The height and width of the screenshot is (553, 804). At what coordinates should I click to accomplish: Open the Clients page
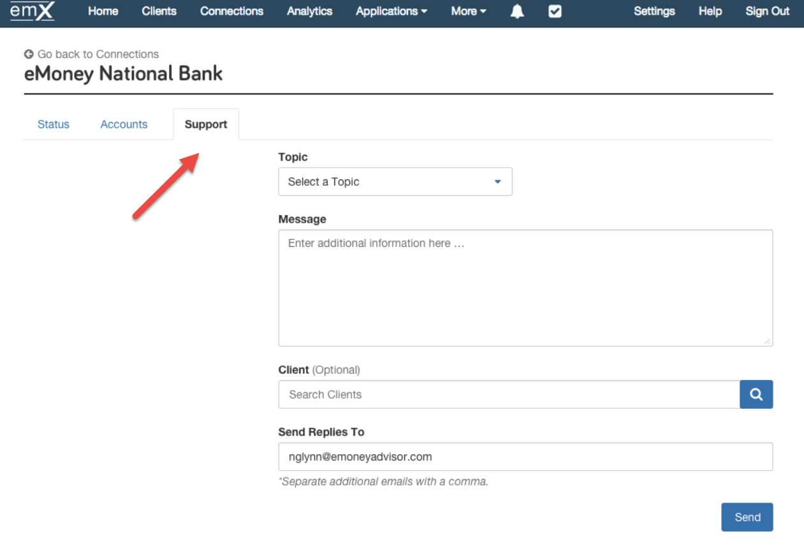pyautogui.click(x=159, y=11)
